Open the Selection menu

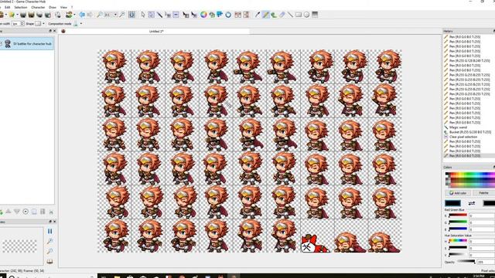(21, 7)
